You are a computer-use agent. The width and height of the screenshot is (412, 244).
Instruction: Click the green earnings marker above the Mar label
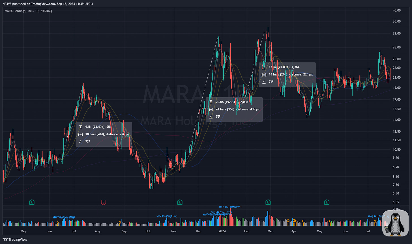268,202
